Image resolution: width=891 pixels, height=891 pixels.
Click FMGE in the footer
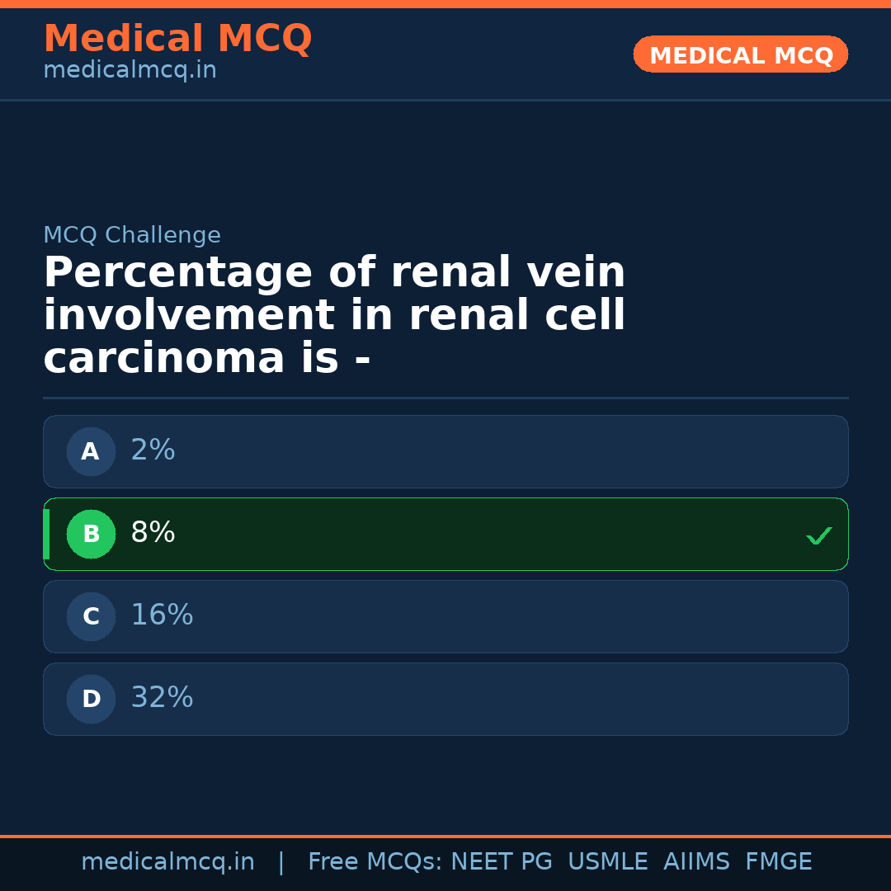[778, 862]
